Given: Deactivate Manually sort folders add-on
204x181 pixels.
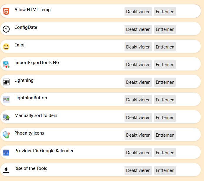Looking at the screenshot, I should coord(138,117).
